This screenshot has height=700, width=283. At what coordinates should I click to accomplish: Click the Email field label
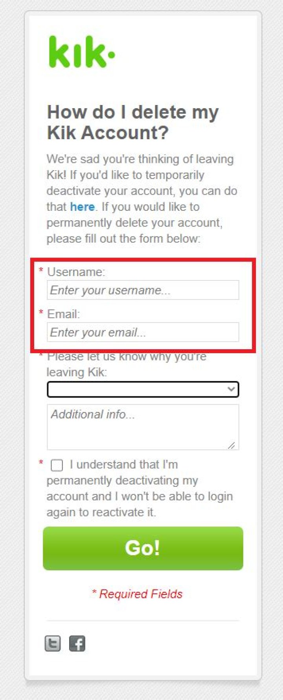(63, 314)
